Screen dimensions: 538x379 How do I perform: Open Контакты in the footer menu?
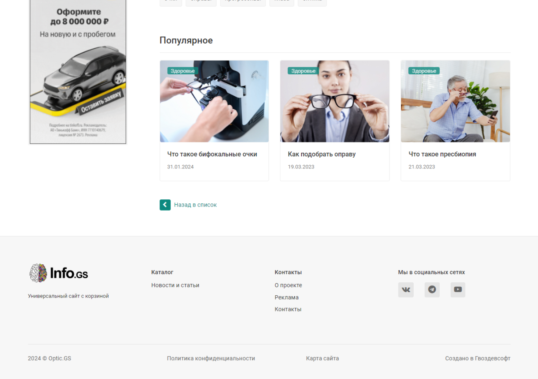(288, 309)
